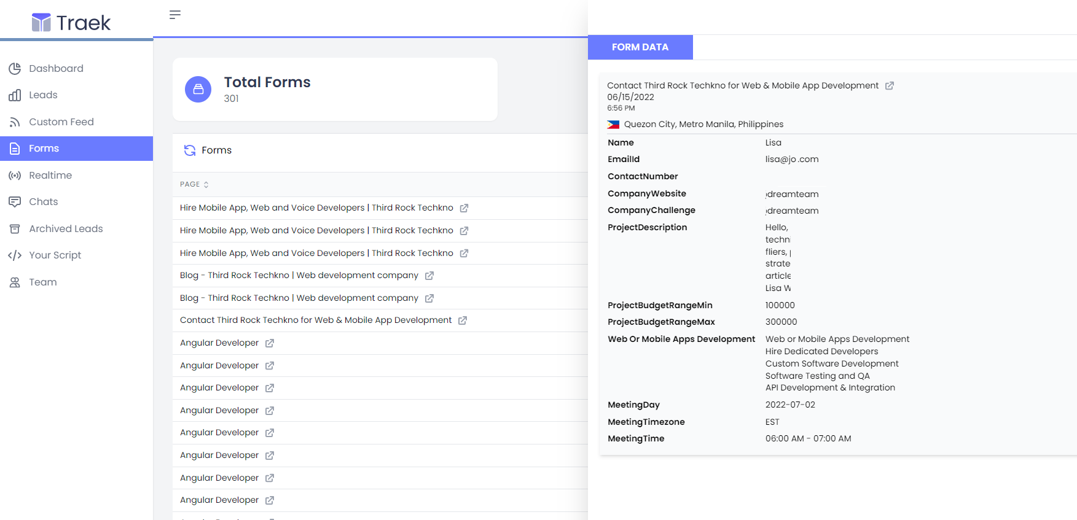Open external link of second Angular Developer row
Viewport: 1077px width, 520px height.
point(269,366)
